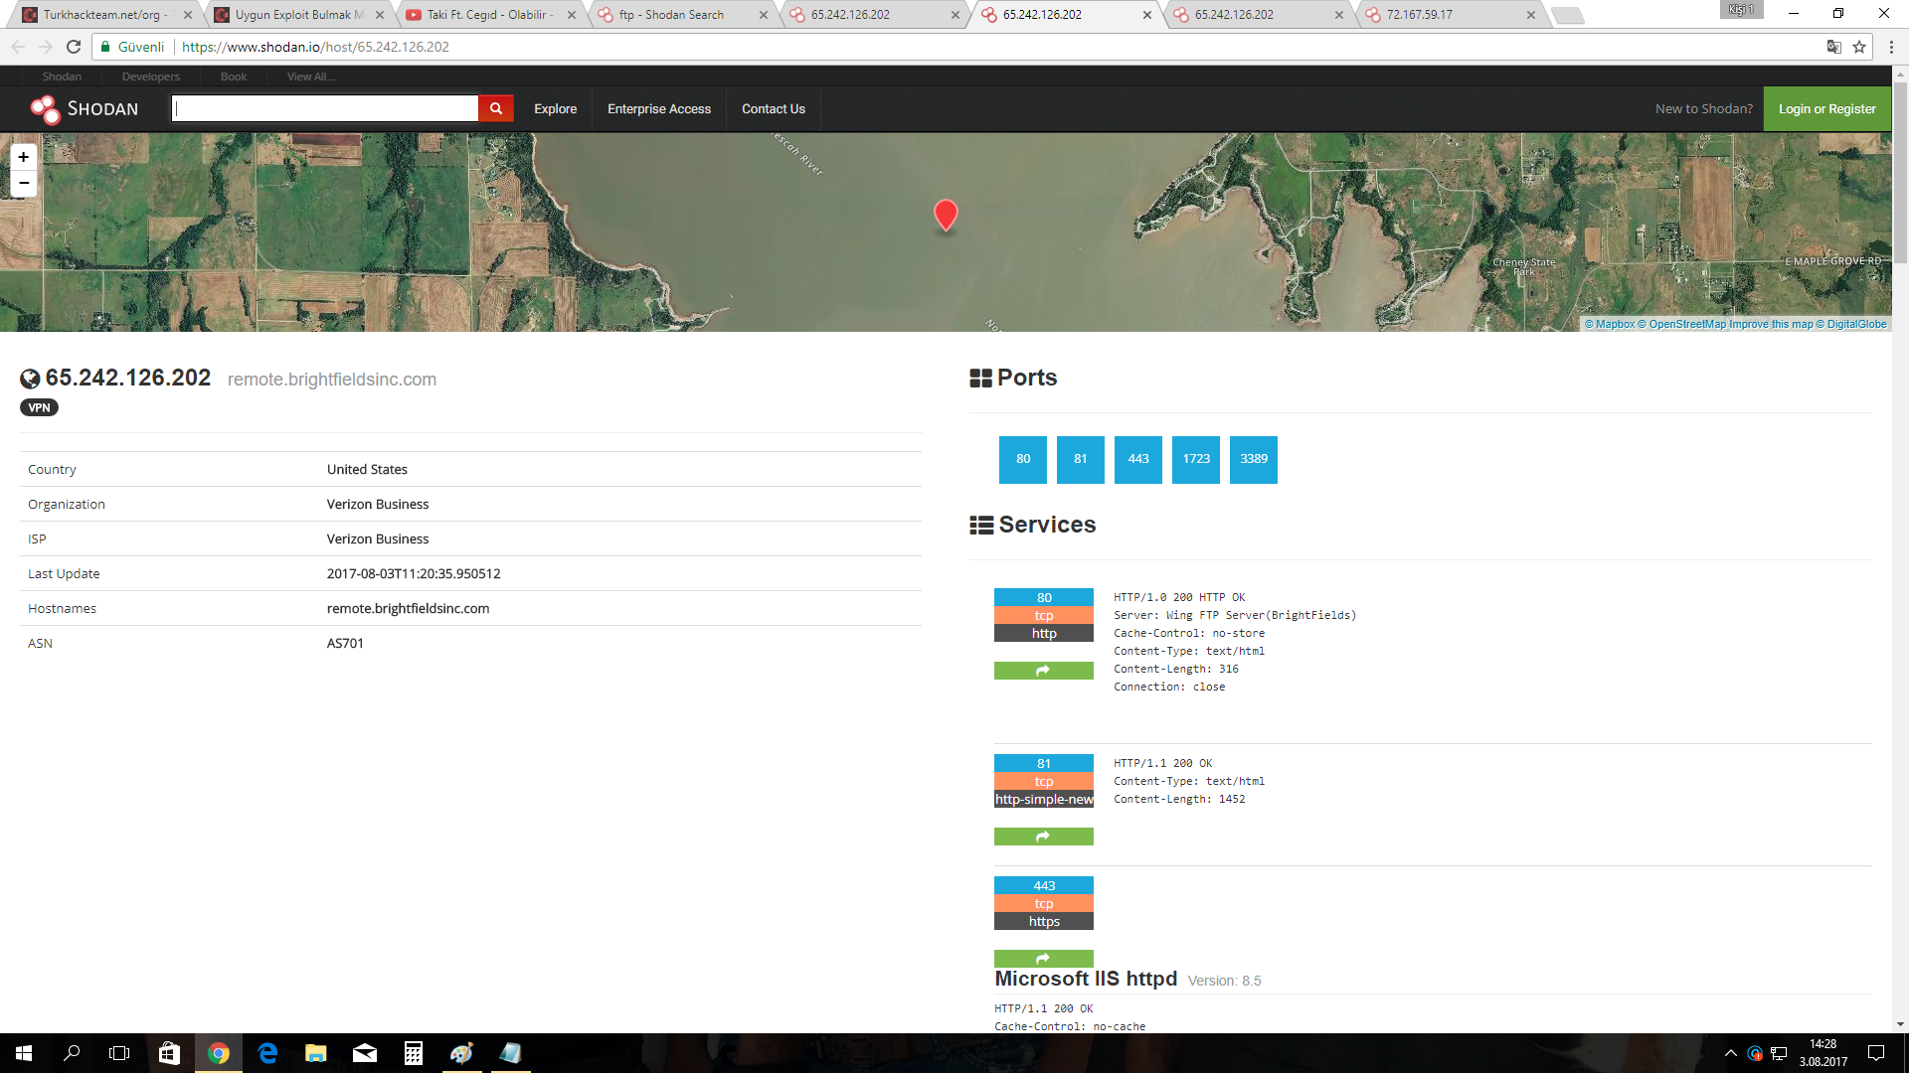Go back to the previous page
Image resolution: width=1909 pixels, height=1073 pixels.
point(18,47)
